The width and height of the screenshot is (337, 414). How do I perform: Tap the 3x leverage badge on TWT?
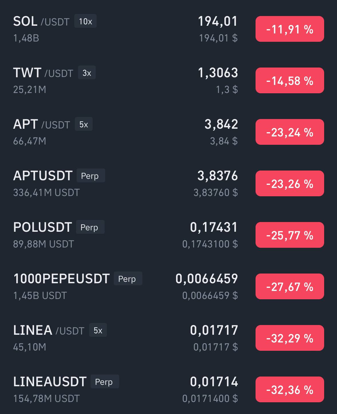pos(87,73)
